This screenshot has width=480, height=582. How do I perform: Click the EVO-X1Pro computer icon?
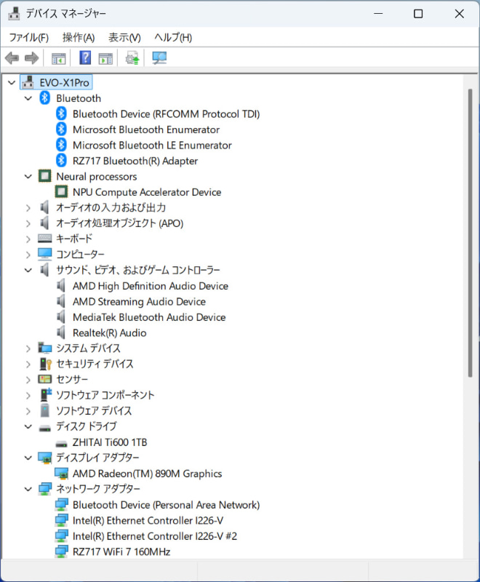[x=28, y=82]
